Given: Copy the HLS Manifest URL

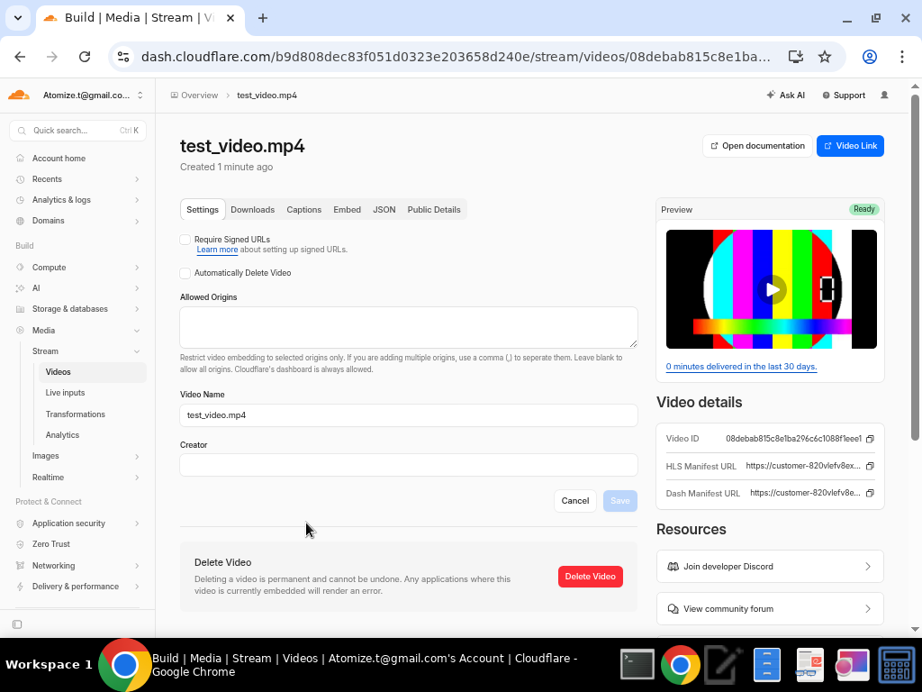Looking at the screenshot, I should point(869,466).
